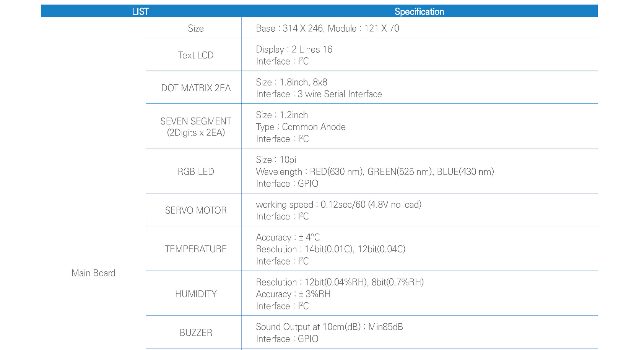Select the Text LCD cell
Screen dimensions: 639x350
195,55
